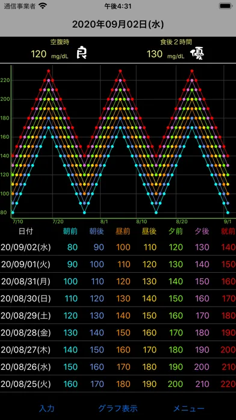Select the 20/08/25(火) table row
This screenshot has height=420, width=236.
118,384
